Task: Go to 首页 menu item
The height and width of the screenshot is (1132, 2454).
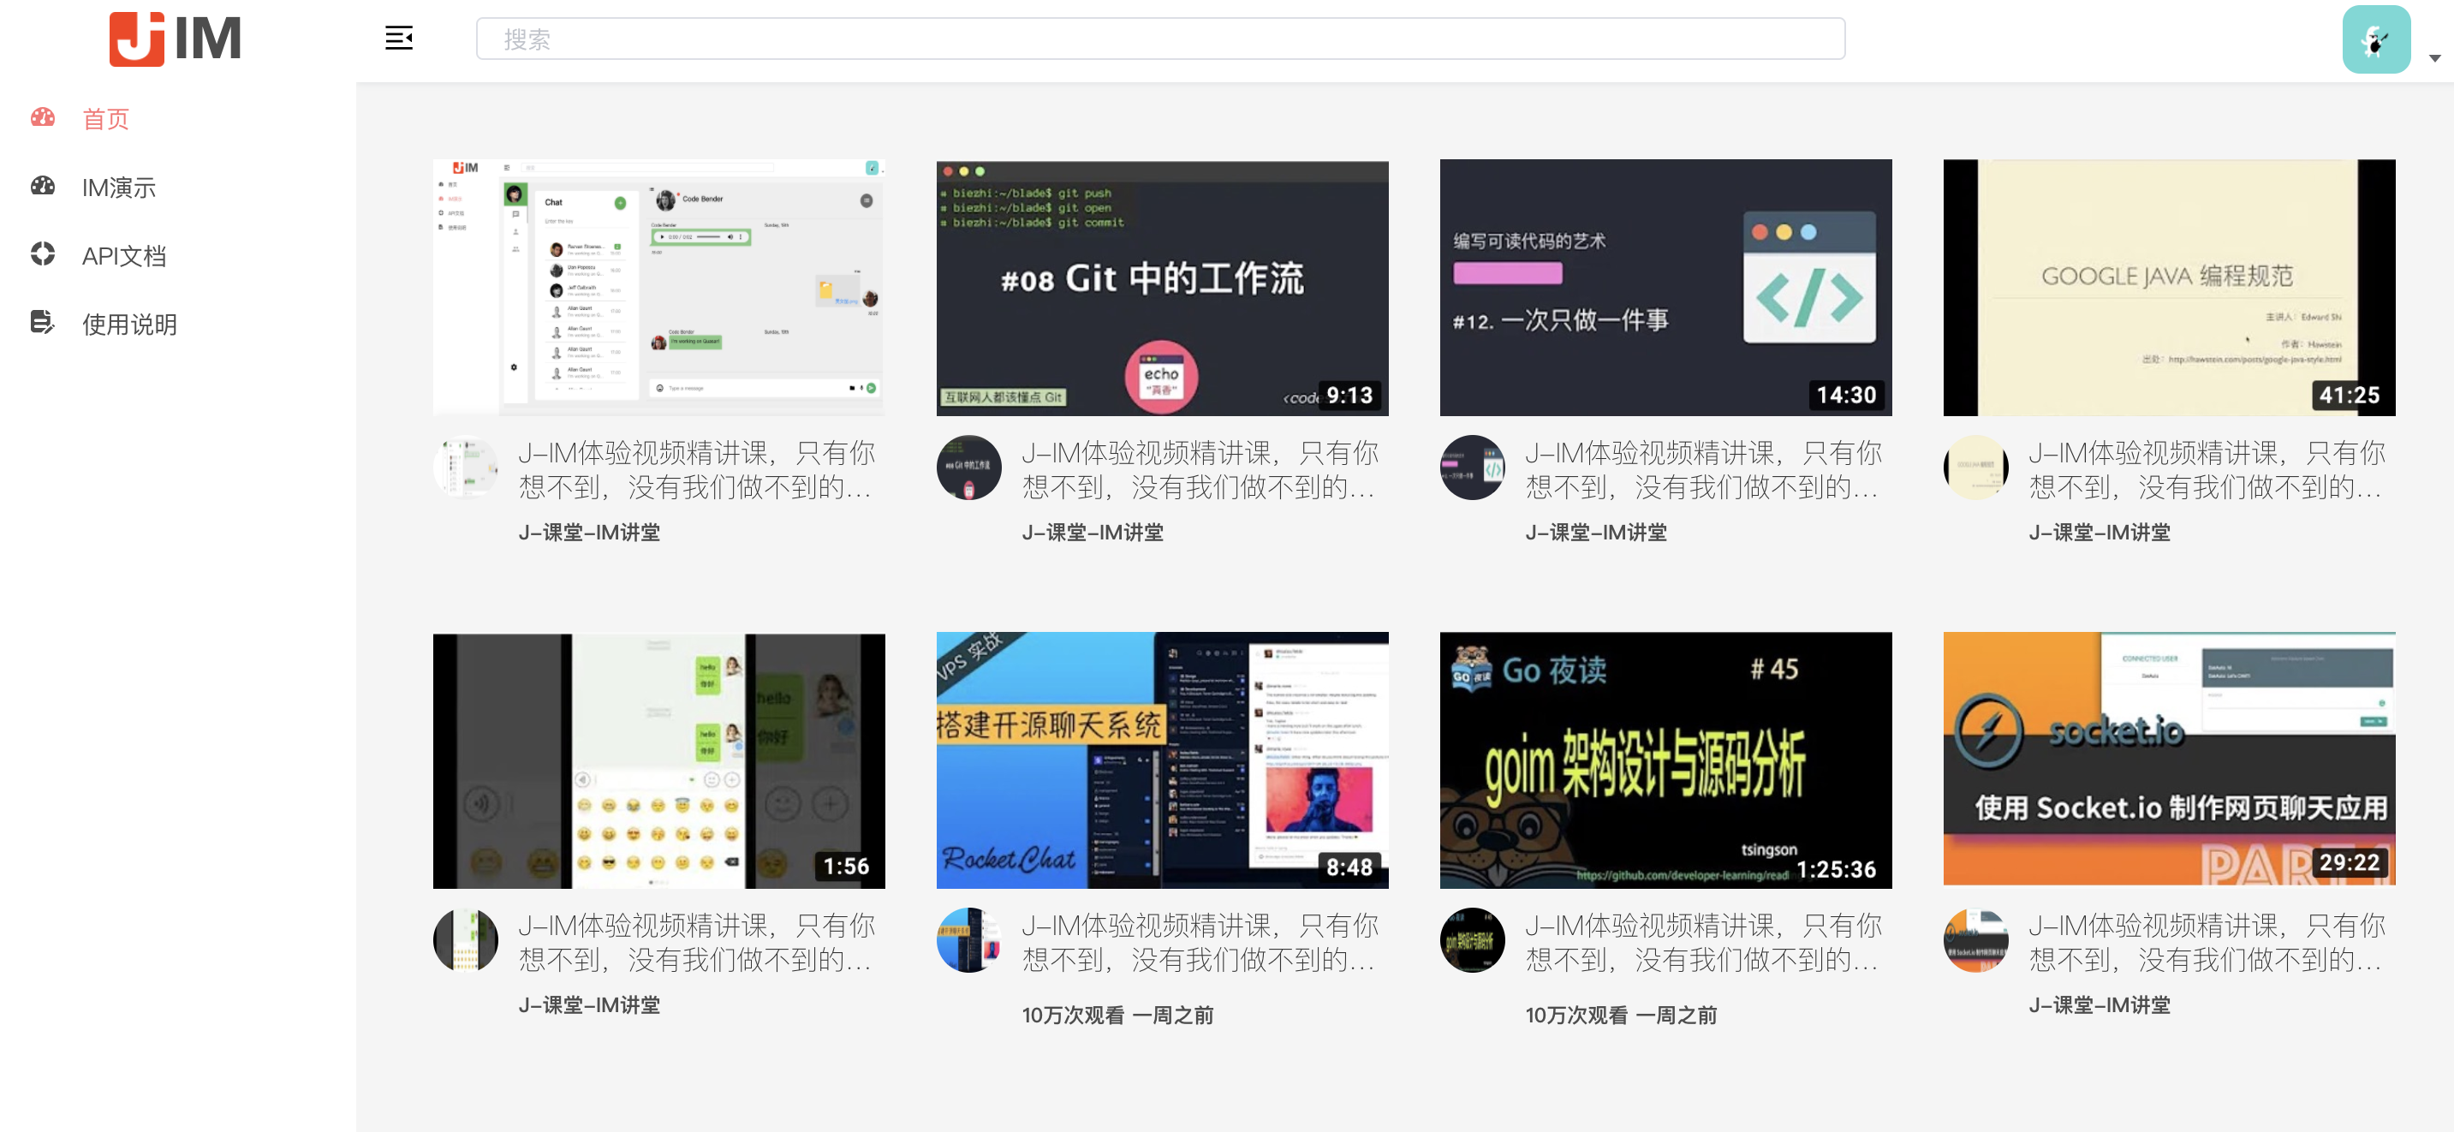Action: click(105, 119)
